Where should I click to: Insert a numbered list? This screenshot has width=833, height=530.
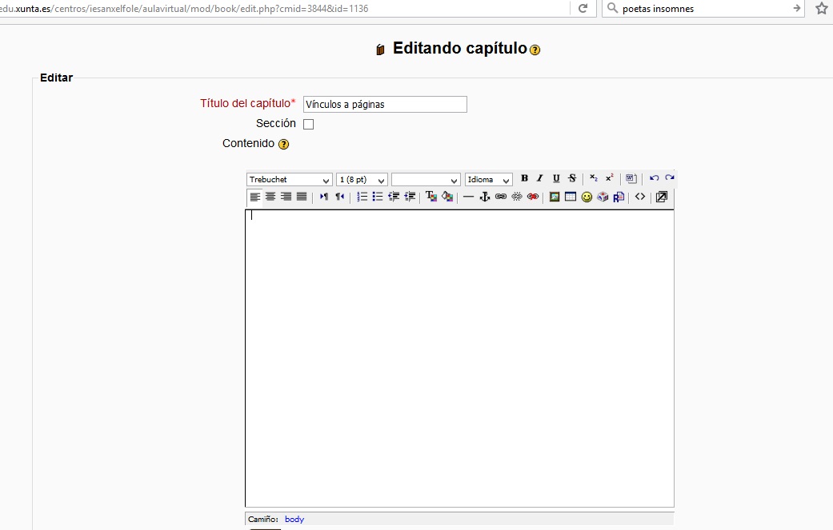[x=362, y=197]
